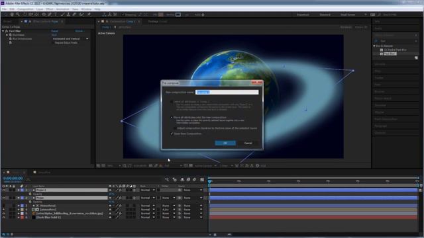
Task: Select the Pen tool in toolbar
Action: pyautogui.click(x=50, y=15)
